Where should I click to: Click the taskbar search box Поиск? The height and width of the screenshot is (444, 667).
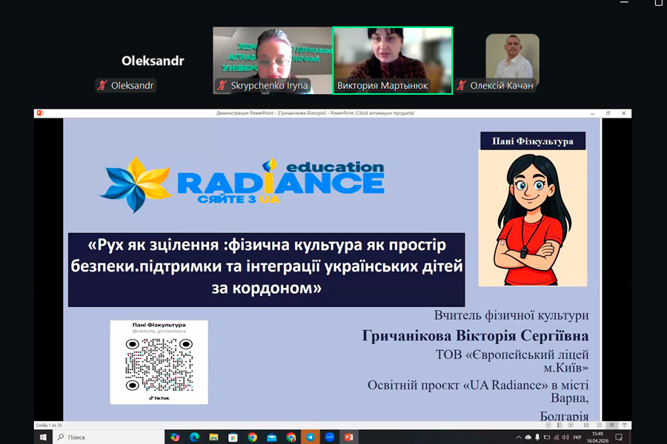coord(108,437)
